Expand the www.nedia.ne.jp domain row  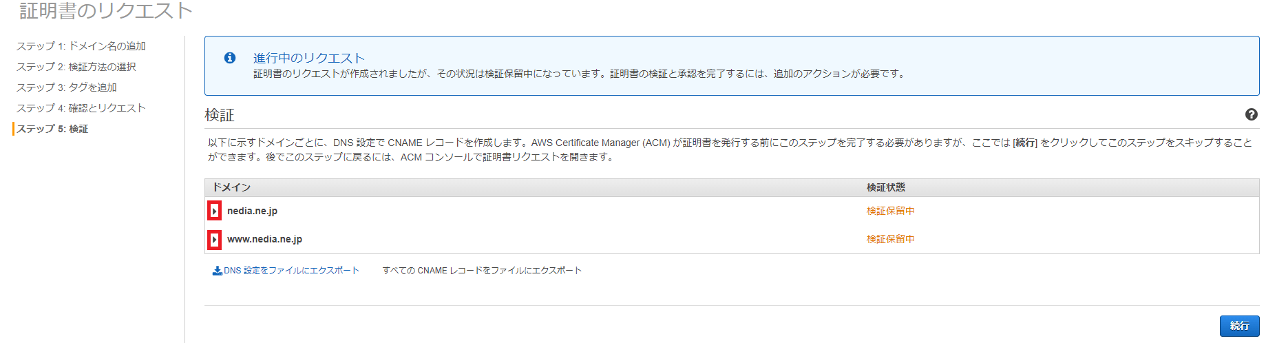point(214,239)
